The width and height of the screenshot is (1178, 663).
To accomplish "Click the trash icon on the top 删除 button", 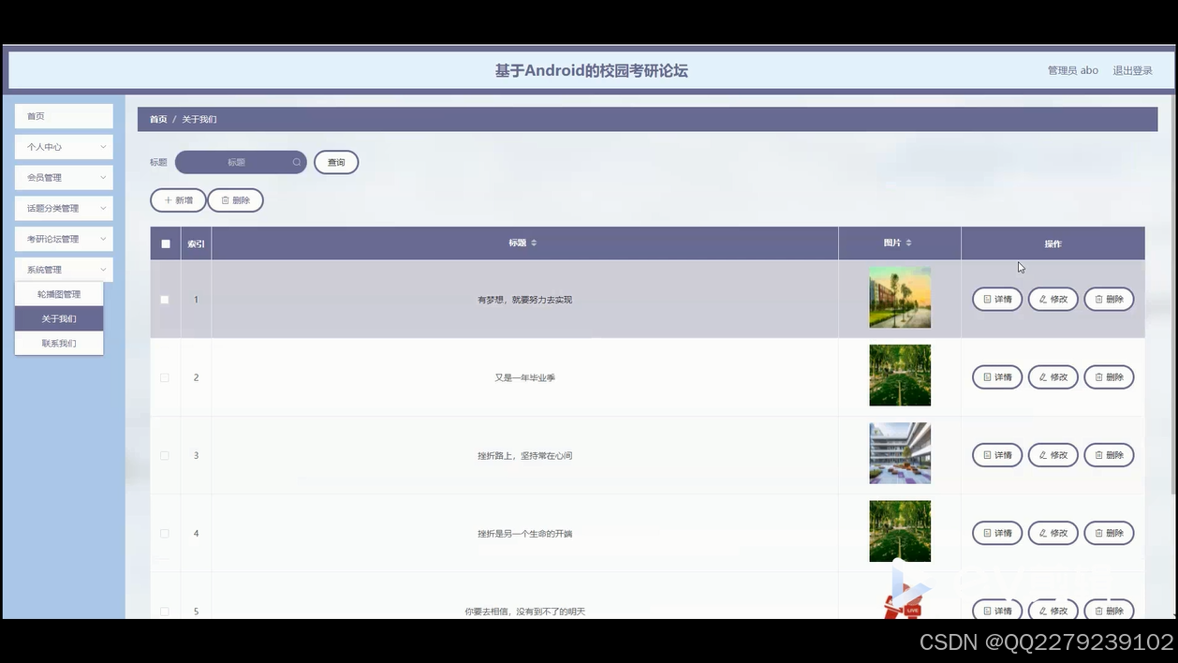I will click(x=225, y=199).
